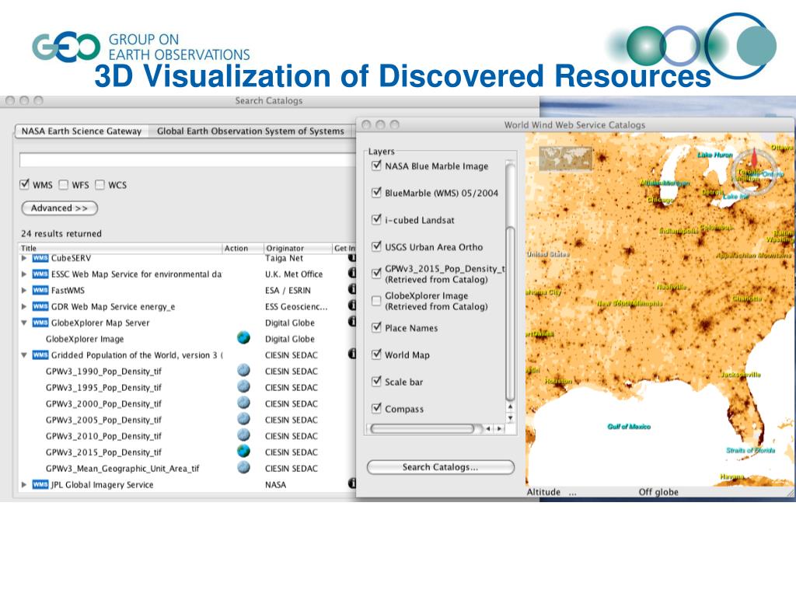Click the globe icon for GPWv3_1995_Pop_Density_tif

[243, 386]
